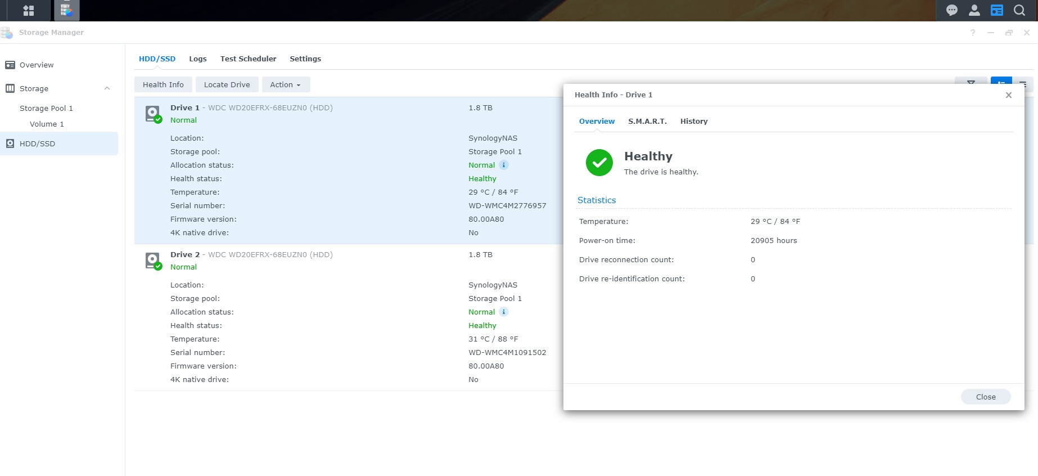Switch to the S.M.A.R.T. tab

coord(647,121)
